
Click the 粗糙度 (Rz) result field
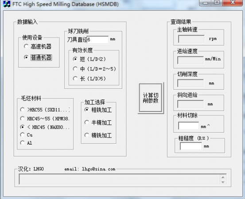191,146
